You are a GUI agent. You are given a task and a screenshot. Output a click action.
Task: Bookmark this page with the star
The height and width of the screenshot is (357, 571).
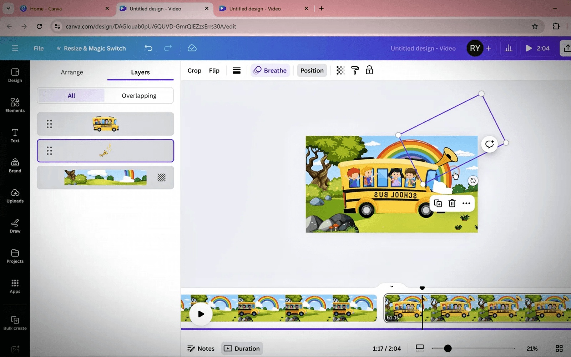click(x=535, y=26)
